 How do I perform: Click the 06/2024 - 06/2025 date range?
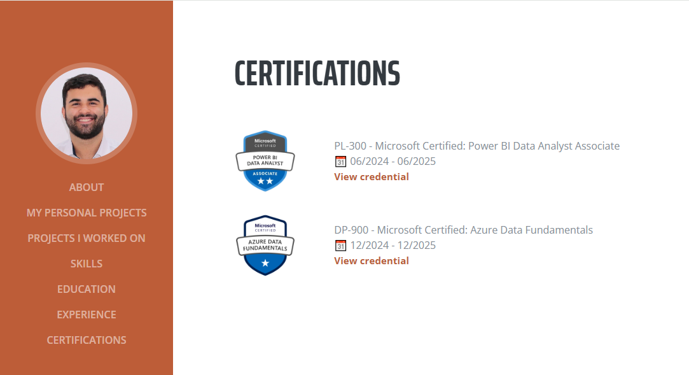coord(393,161)
